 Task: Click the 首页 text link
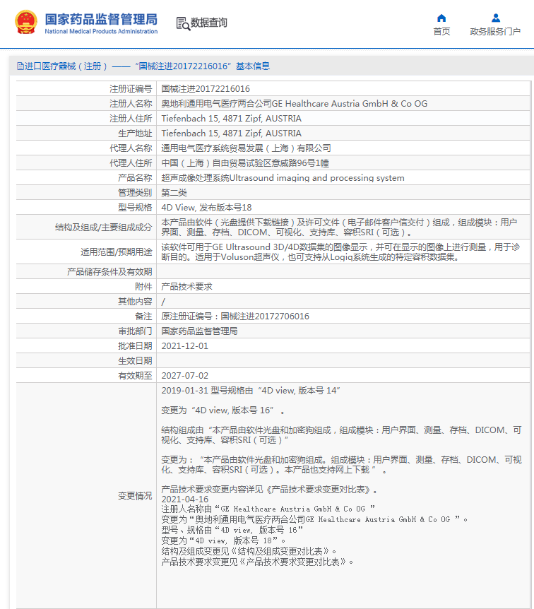pyautogui.click(x=441, y=32)
